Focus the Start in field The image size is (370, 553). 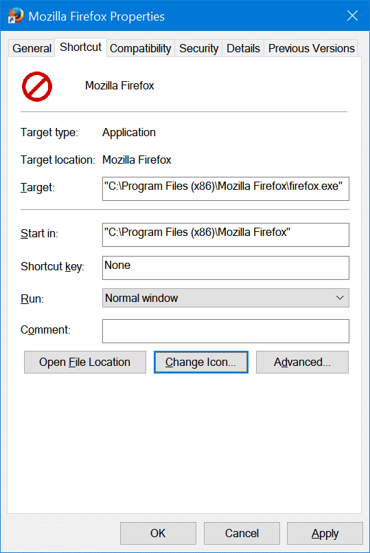(226, 235)
